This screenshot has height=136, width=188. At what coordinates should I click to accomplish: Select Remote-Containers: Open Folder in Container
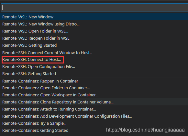point(94,88)
